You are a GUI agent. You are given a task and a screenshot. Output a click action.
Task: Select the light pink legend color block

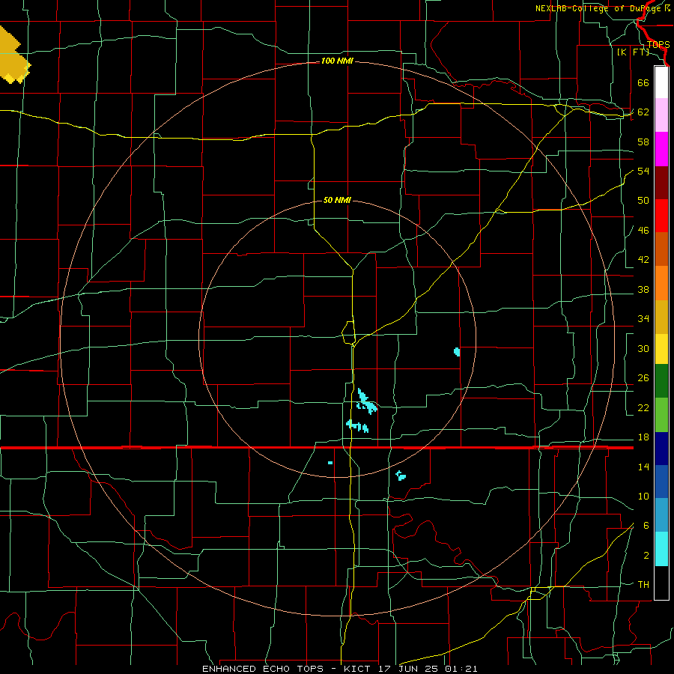coord(661,115)
